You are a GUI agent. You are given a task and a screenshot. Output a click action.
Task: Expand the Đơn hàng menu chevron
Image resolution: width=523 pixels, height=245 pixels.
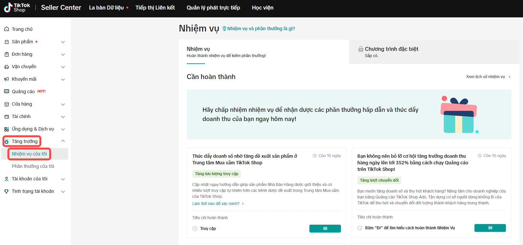[x=63, y=54]
